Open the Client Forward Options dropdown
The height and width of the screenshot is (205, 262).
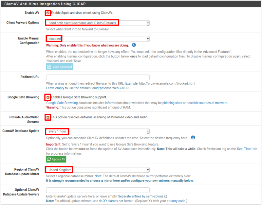[98, 23]
